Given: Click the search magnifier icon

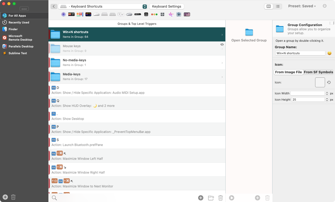Looking at the screenshot, I should (54, 198).
